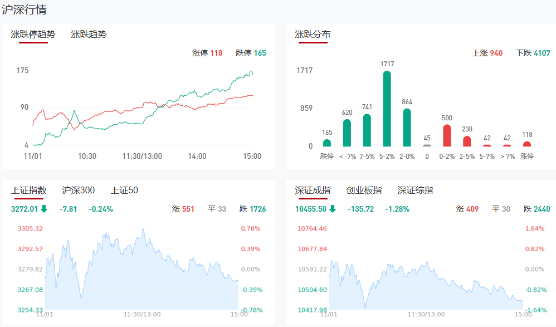Click 涨停 118 legend in trend chart
Screen dimensions: 556x327
tap(207, 53)
